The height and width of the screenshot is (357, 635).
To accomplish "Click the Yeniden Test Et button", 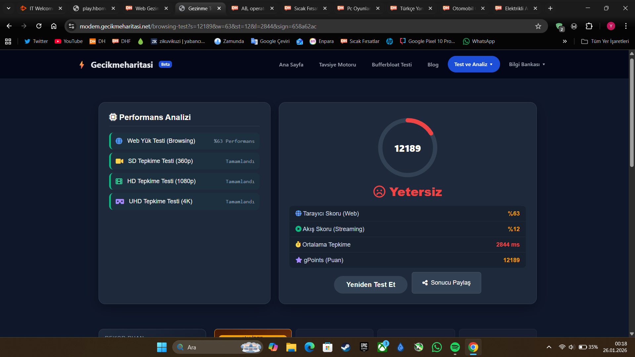I will pos(370,285).
